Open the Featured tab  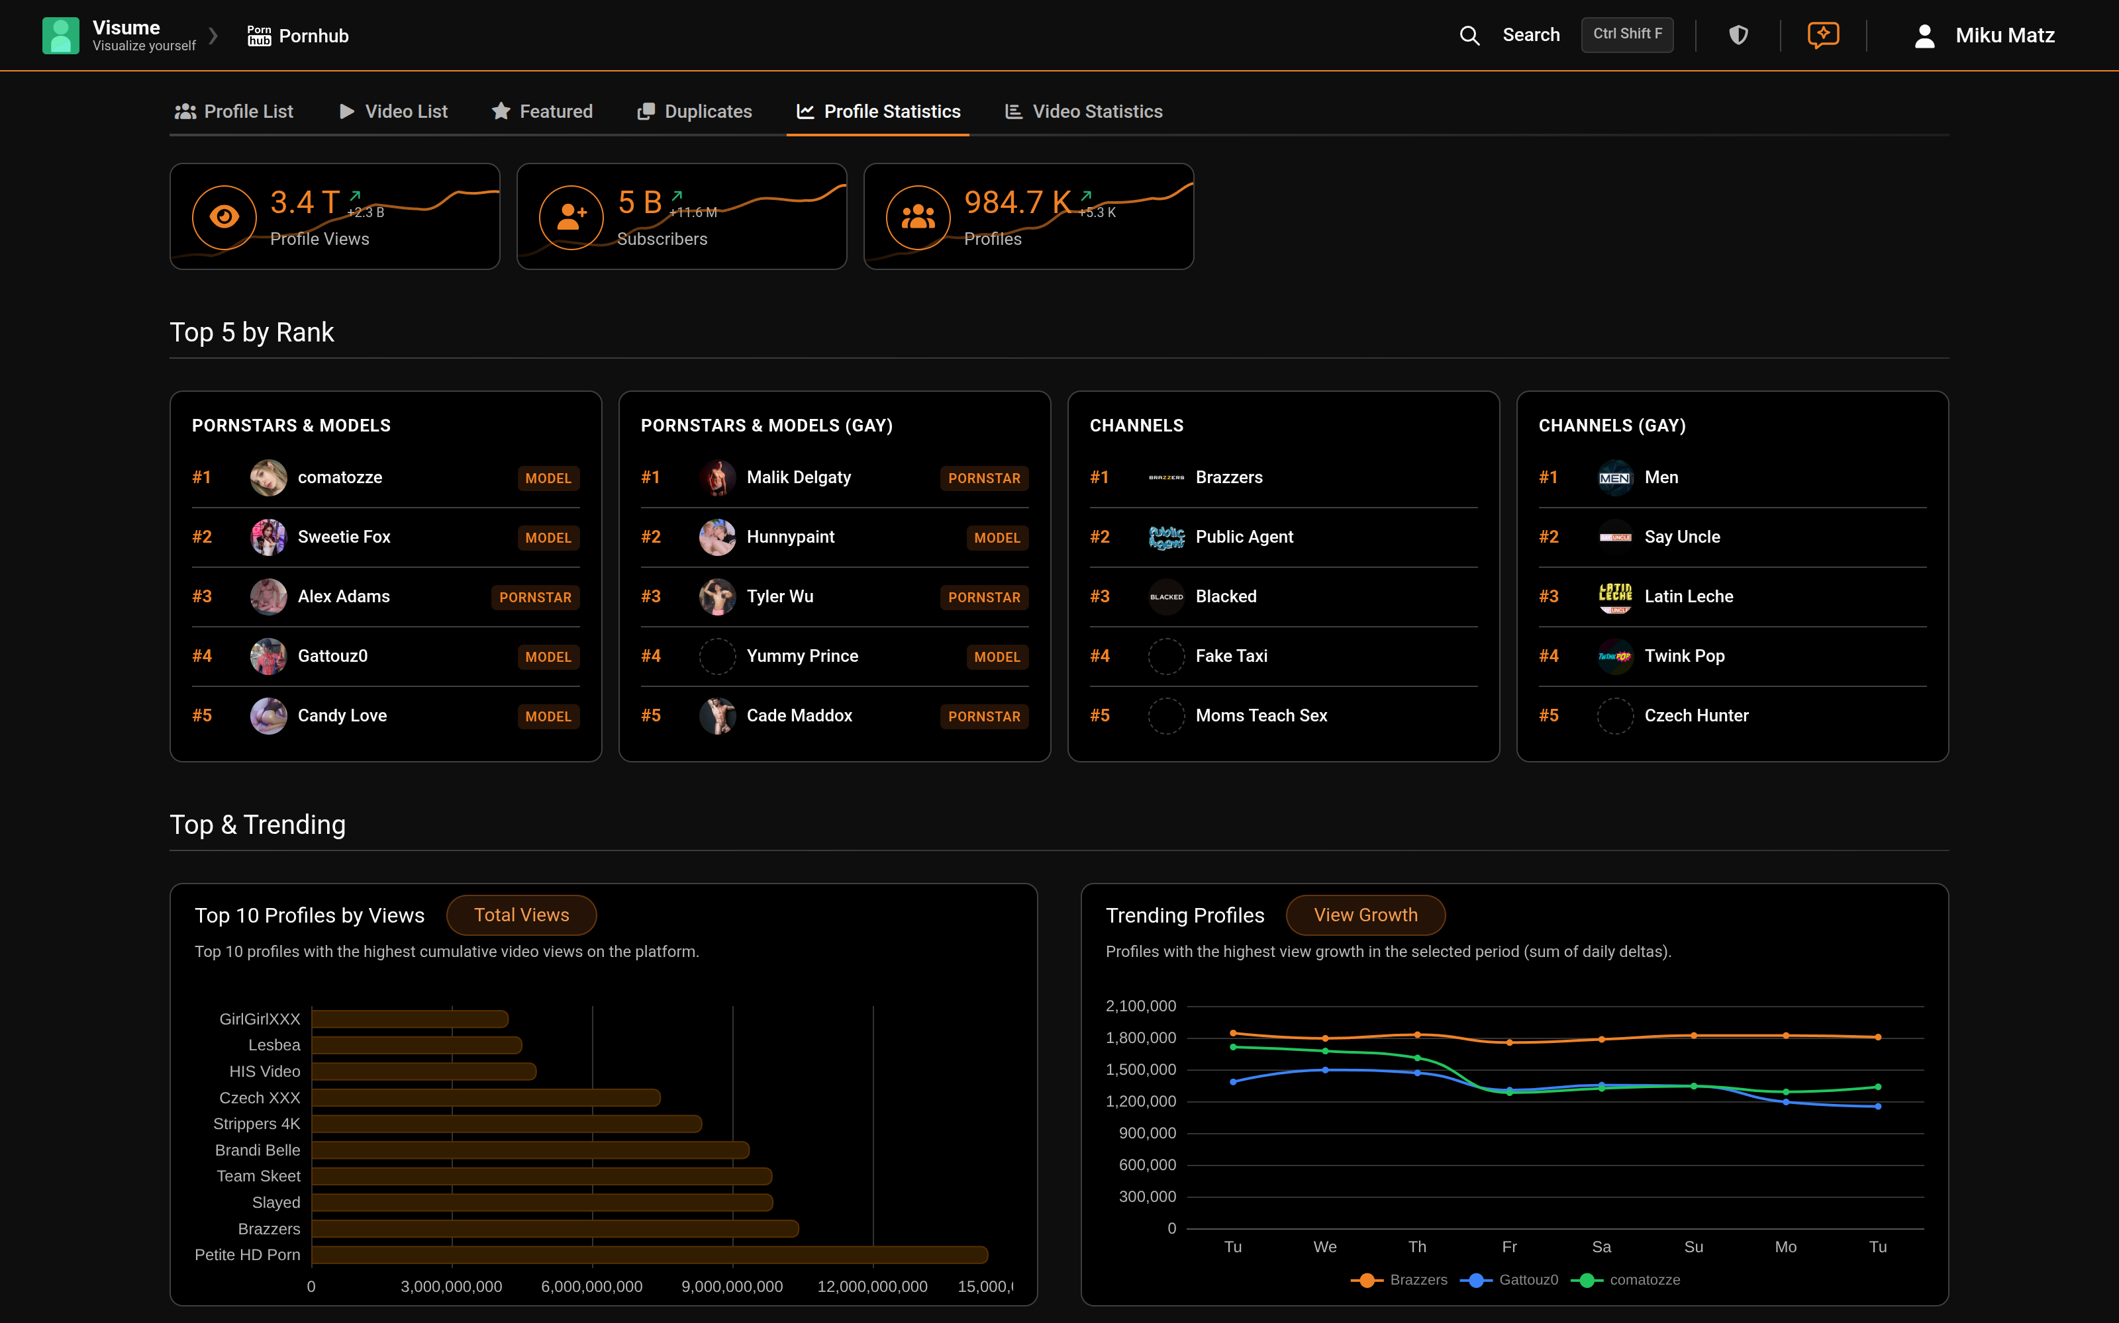pos(542,111)
